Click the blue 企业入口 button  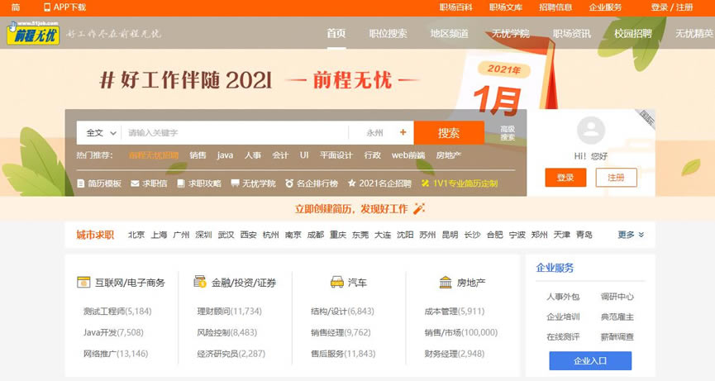590,360
